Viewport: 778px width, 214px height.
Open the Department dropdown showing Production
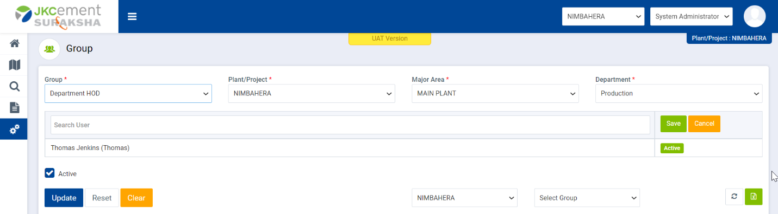679,93
